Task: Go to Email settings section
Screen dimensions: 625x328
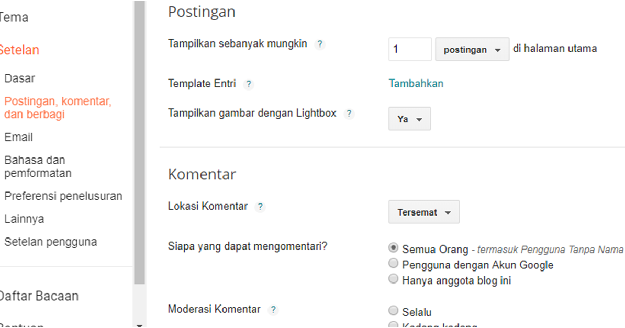Action: coord(18,138)
